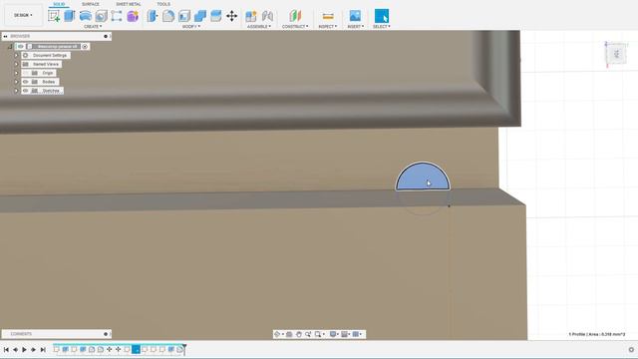Click the Look At tool in navigation bar
Viewport: 638px width, 359px height.
289,334
